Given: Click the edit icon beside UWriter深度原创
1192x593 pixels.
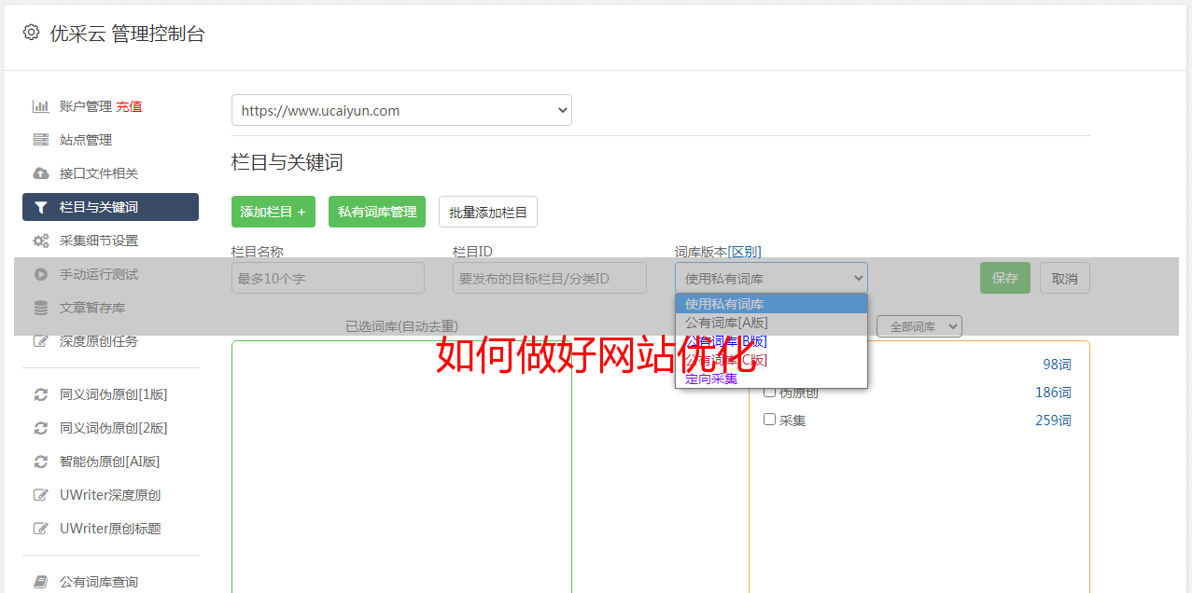Looking at the screenshot, I should pos(40,495).
